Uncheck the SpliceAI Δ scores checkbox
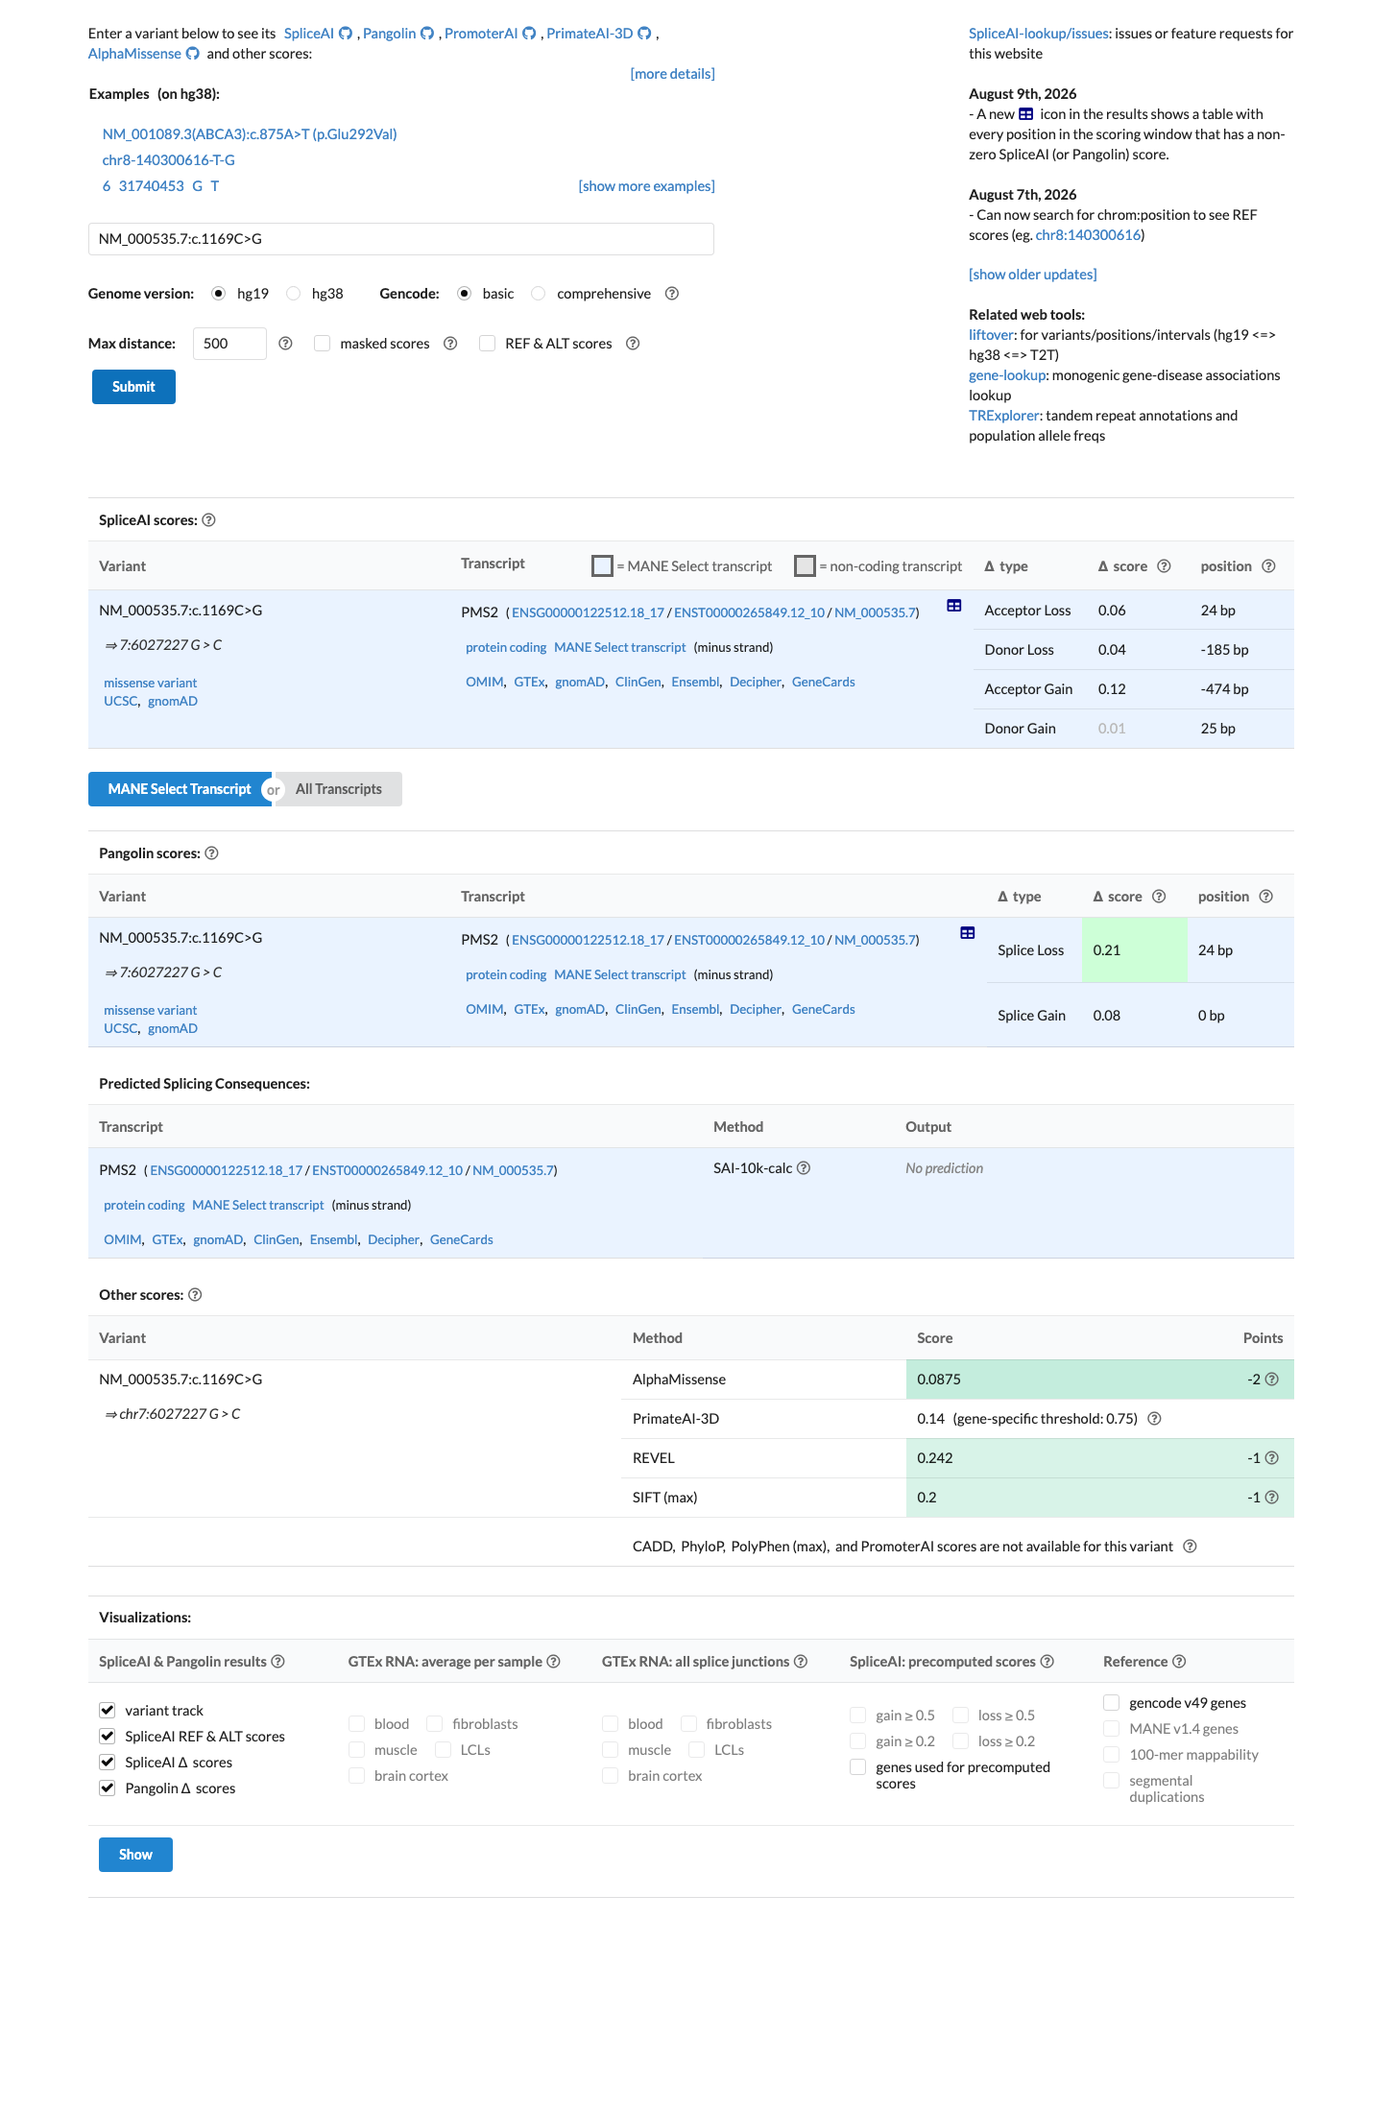 click(108, 1763)
